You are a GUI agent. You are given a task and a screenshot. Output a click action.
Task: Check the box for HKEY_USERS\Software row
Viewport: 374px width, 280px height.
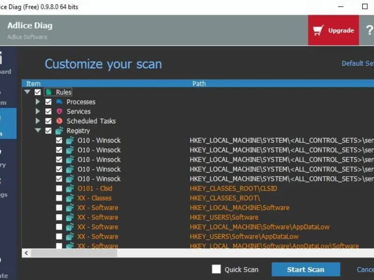(x=59, y=217)
